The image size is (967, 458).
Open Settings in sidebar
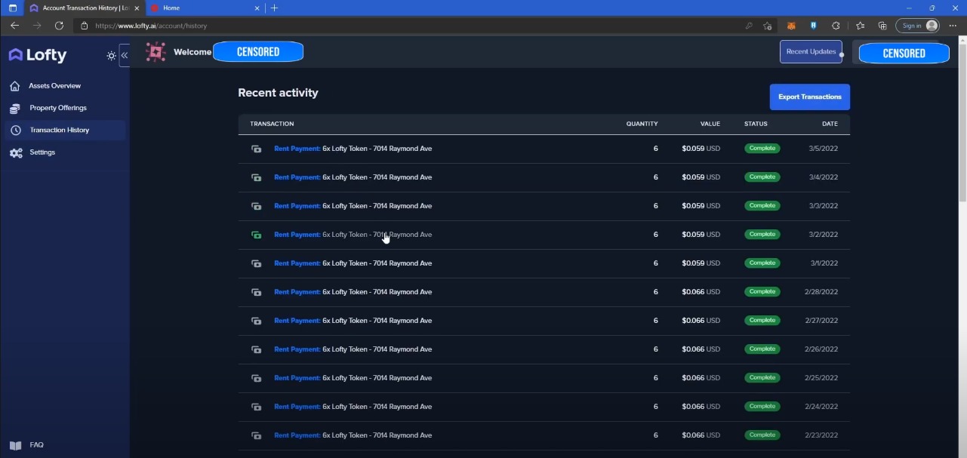click(x=42, y=152)
